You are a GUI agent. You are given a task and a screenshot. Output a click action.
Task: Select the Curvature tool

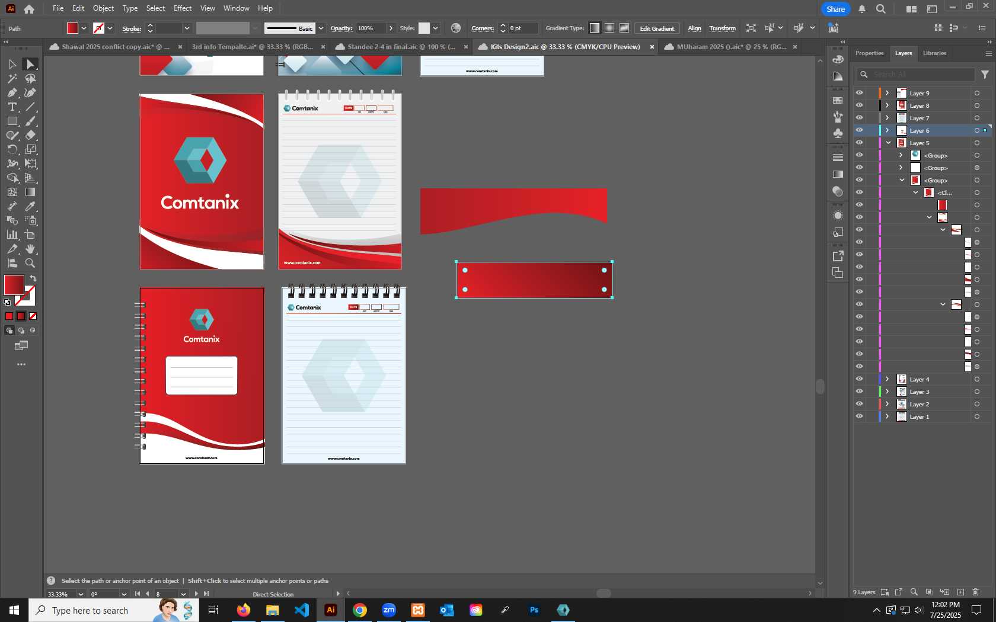(x=30, y=92)
